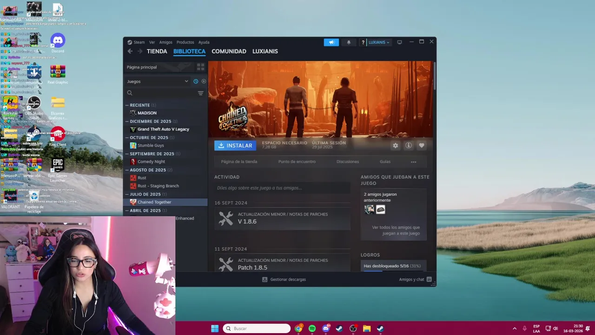Collapse the ABRIL DE 2025 group

(127, 211)
